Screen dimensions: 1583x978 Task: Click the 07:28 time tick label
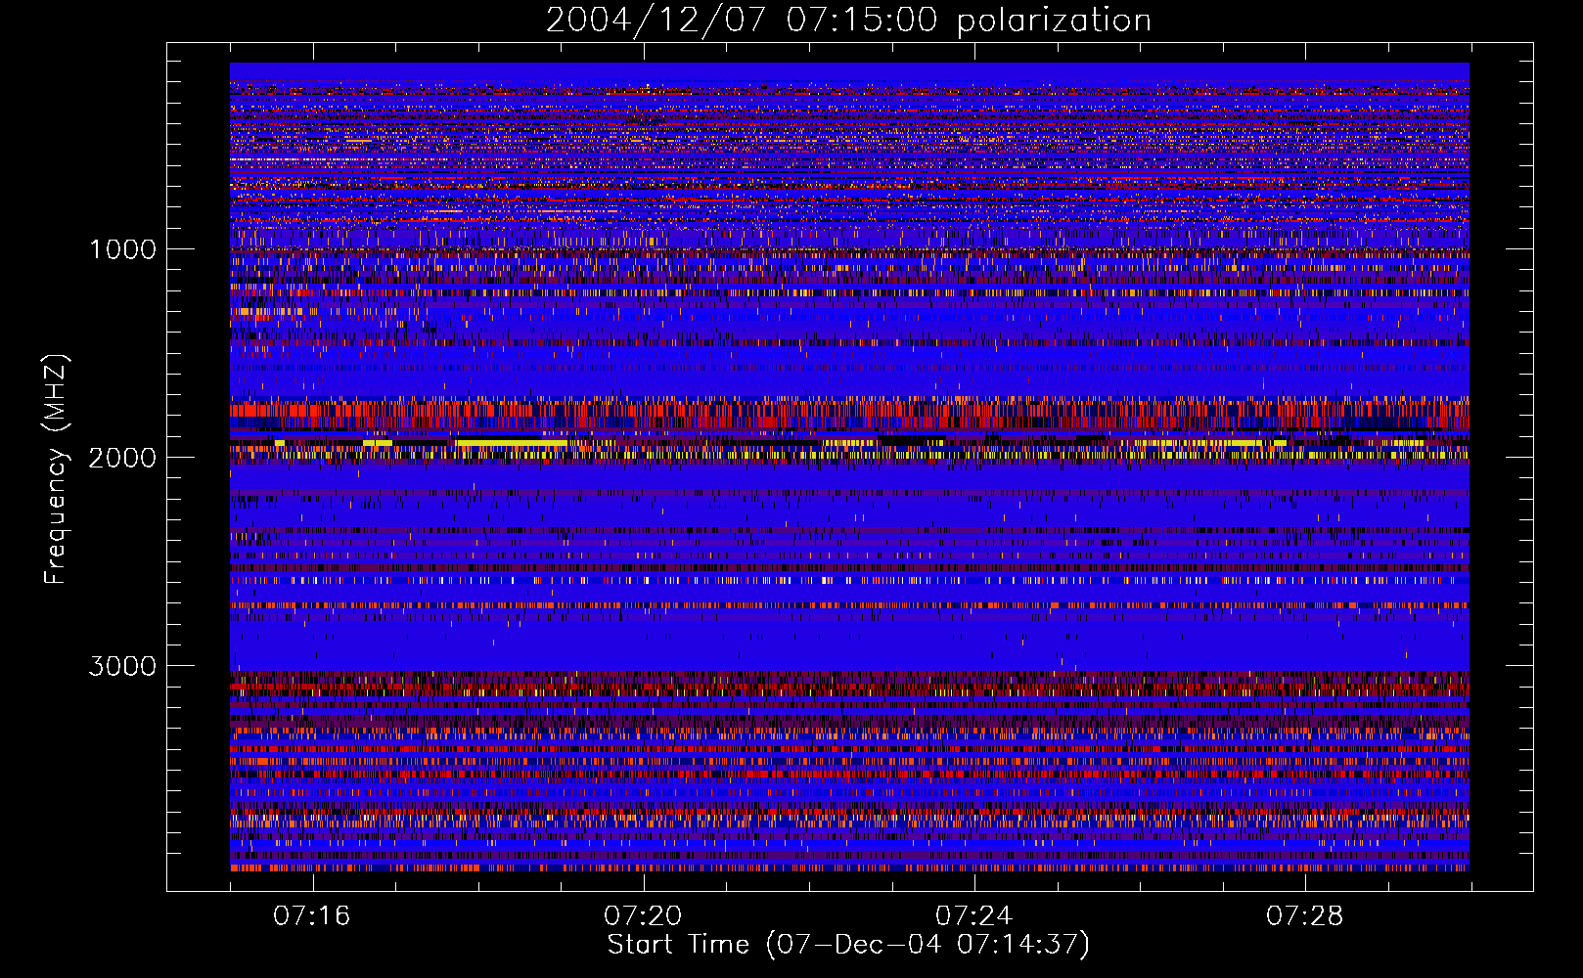click(1304, 916)
